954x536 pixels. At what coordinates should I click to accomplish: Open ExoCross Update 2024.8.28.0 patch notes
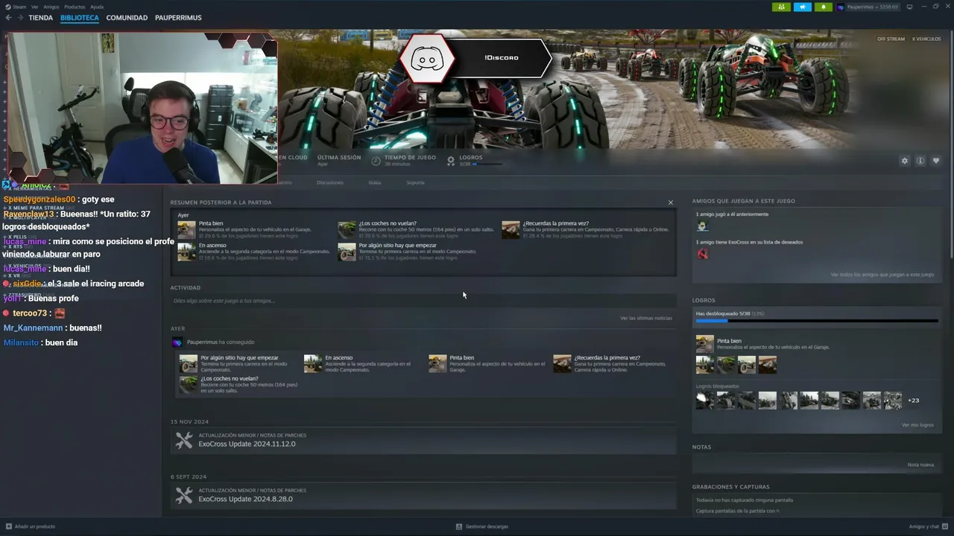[423, 496]
